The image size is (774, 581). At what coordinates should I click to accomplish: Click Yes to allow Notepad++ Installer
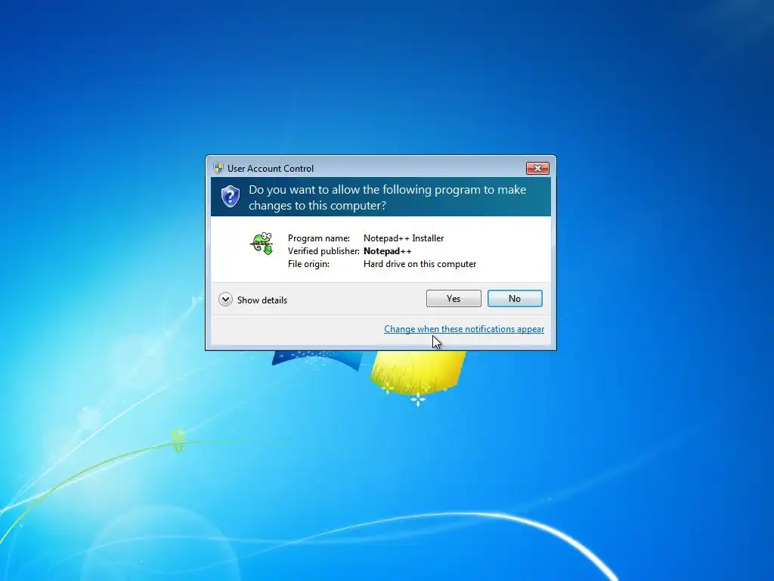454,298
